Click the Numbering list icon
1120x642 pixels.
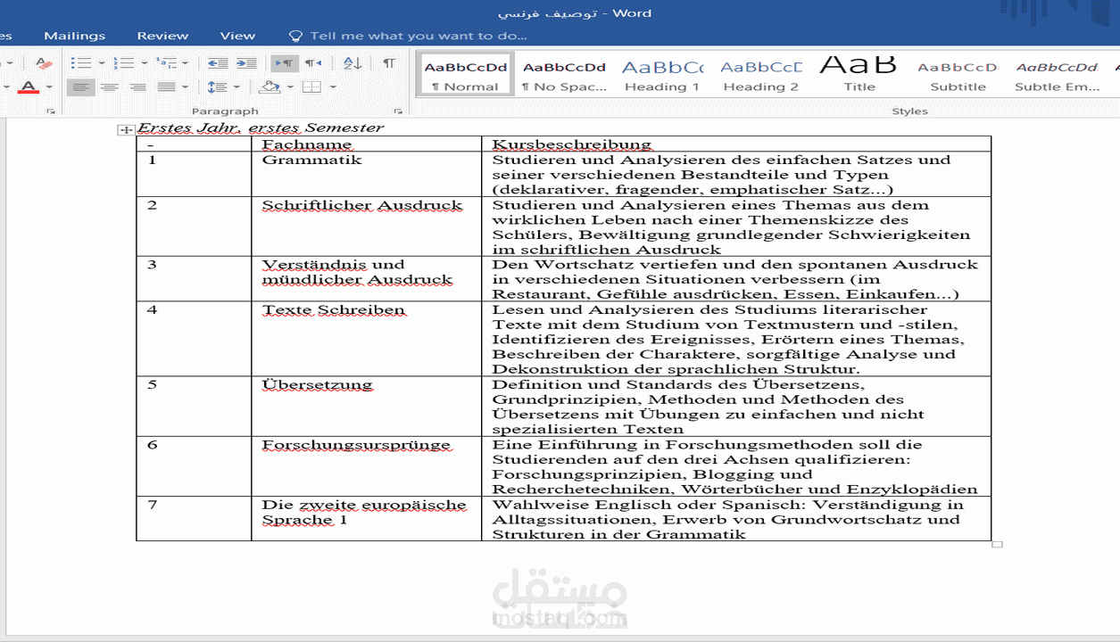pyautogui.click(x=124, y=63)
